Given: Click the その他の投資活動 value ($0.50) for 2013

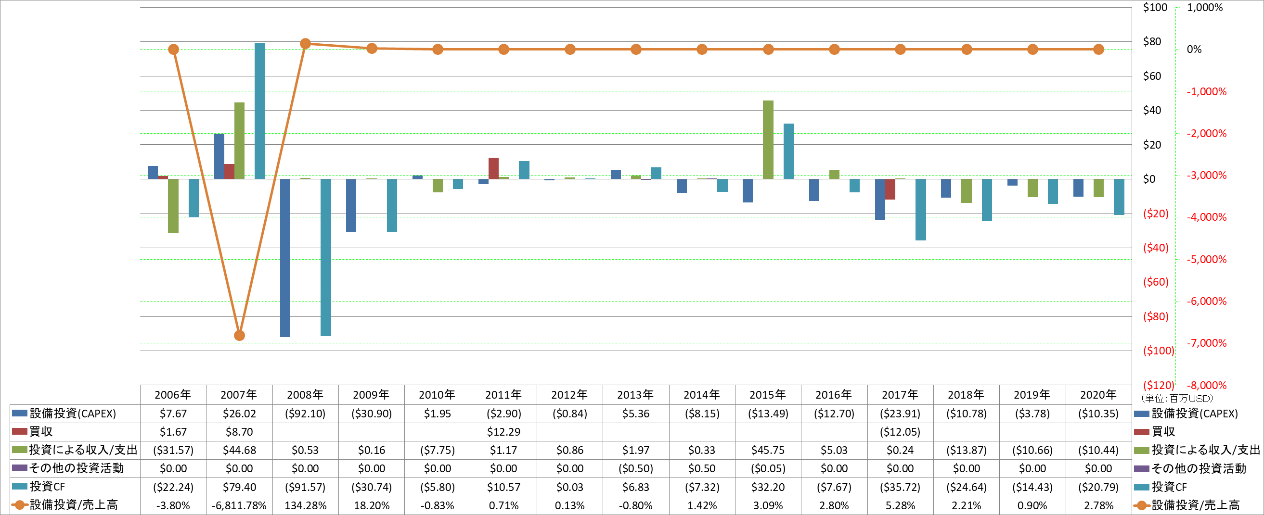Looking at the screenshot, I should [635, 468].
